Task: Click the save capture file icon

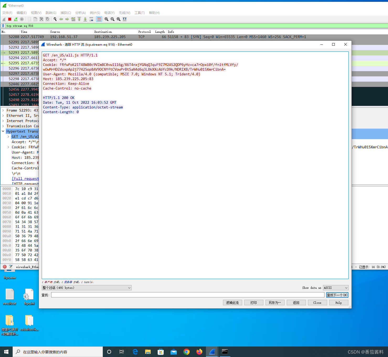Action: (35, 19)
